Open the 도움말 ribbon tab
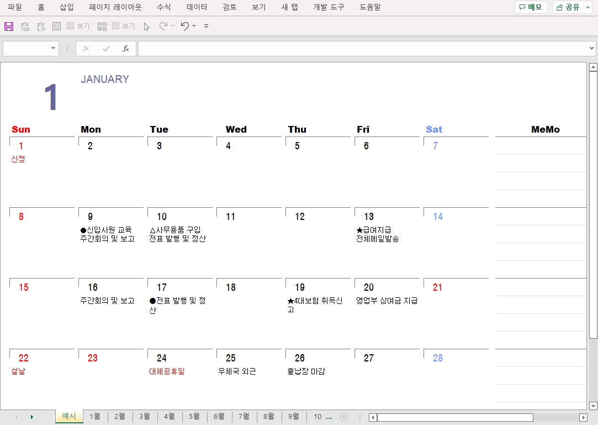Screen dimensions: 598x425 [x=371, y=7]
